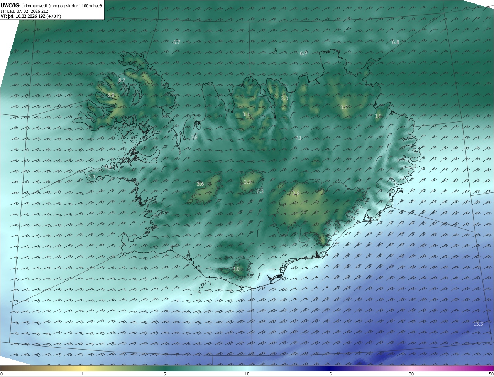Click the valid time line "VT: þri. 10.02.2026 19Z (+70 h)"
The width and height of the screenshot is (494, 377).
[x=31, y=16]
